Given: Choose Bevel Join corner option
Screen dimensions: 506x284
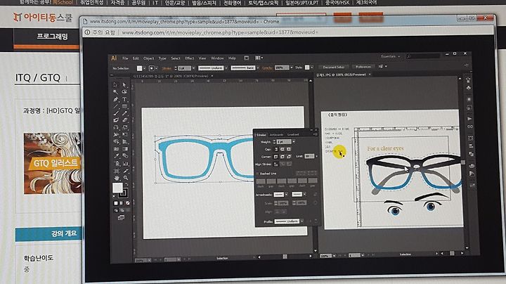Looking at the screenshot, I should [x=289, y=157].
